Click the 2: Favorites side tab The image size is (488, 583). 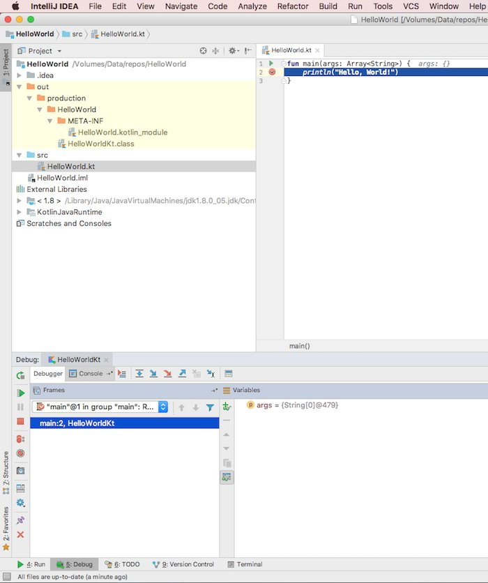tap(6, 529)
